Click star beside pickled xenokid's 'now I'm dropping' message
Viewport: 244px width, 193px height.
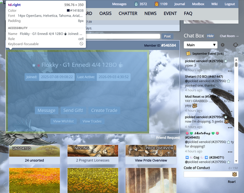click(226, 117)
